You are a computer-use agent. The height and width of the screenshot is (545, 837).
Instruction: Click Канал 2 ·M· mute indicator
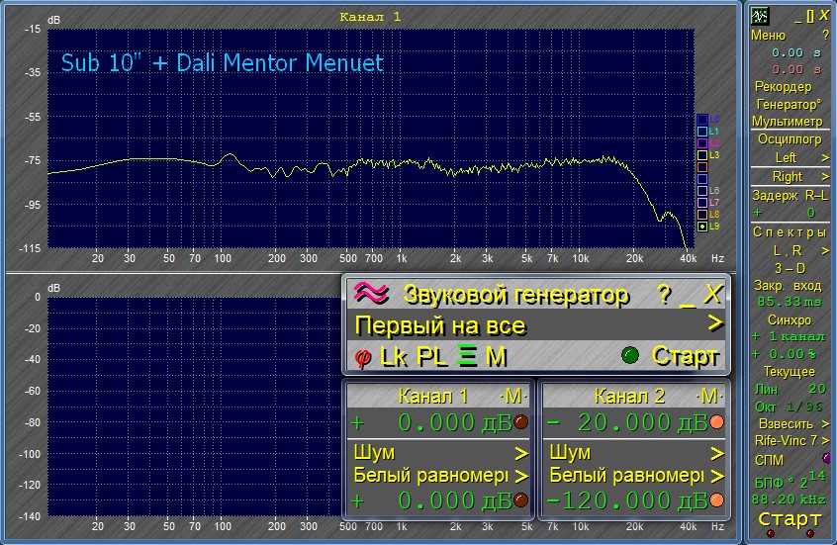coord(709,396)
